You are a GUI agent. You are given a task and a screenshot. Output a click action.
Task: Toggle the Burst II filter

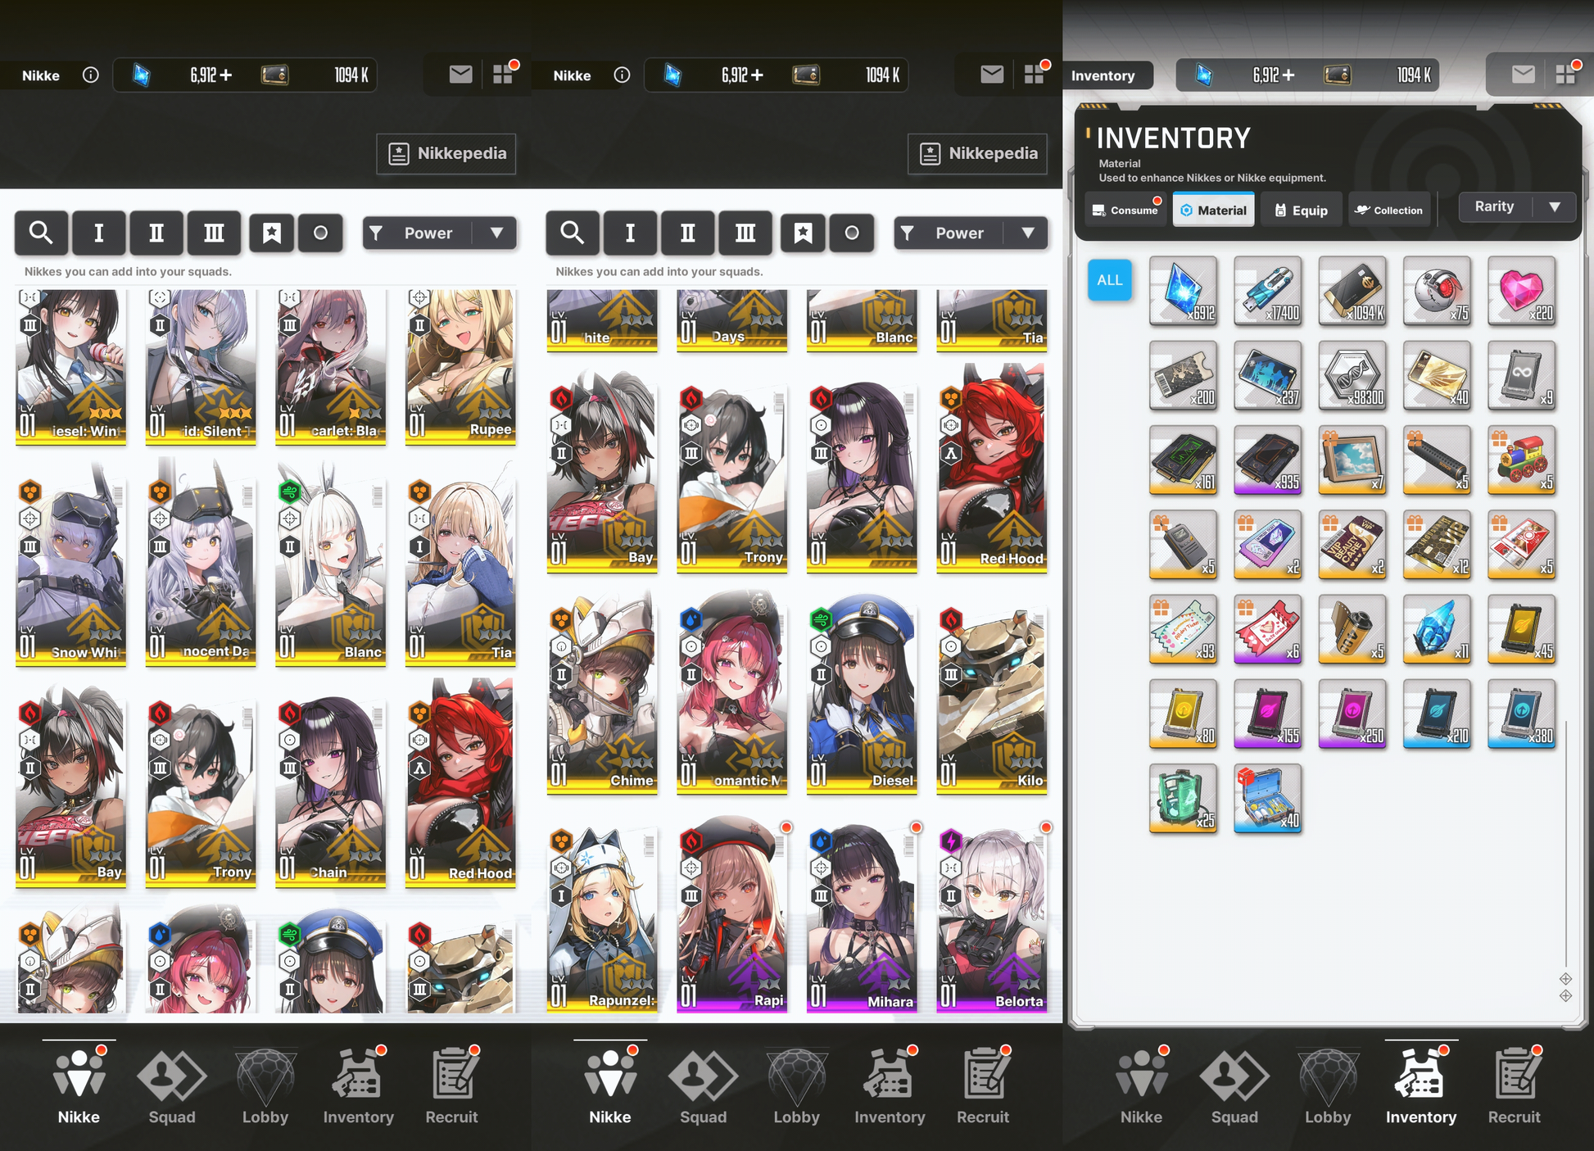(156, 233)
